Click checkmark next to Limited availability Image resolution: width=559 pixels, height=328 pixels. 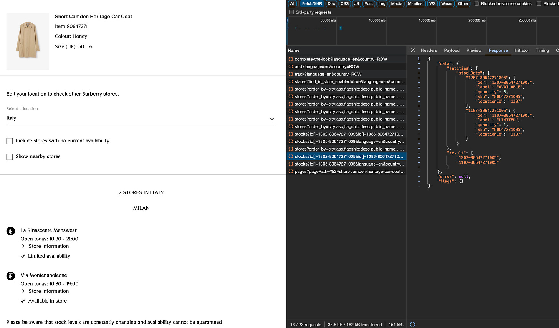click(x=23, y=256)
